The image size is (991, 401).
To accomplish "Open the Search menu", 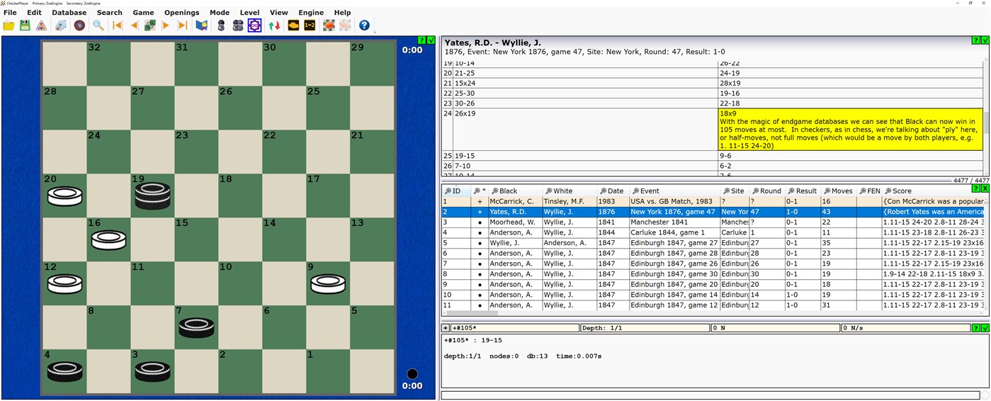I will coord(110,12).
